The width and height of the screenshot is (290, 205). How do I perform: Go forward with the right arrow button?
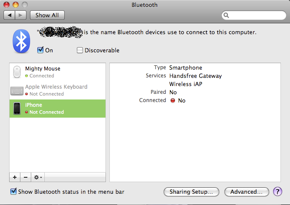21,15
